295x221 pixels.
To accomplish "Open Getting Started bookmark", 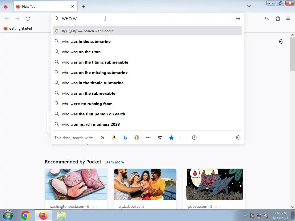I will pos(18,28).
